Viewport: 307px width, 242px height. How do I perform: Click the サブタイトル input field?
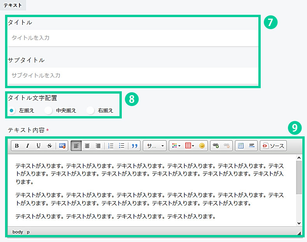click(x=132, y=75)
